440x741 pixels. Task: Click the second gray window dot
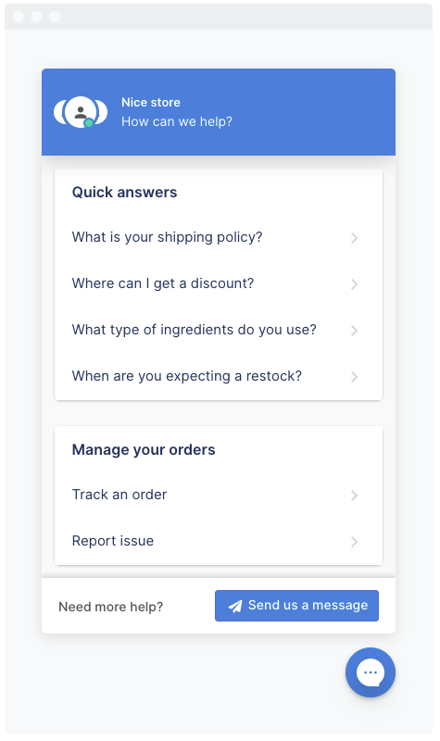(x=36, y=17)
